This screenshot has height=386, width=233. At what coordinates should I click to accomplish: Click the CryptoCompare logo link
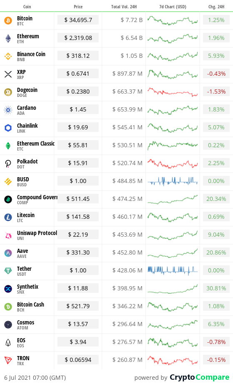pos(199,377)
